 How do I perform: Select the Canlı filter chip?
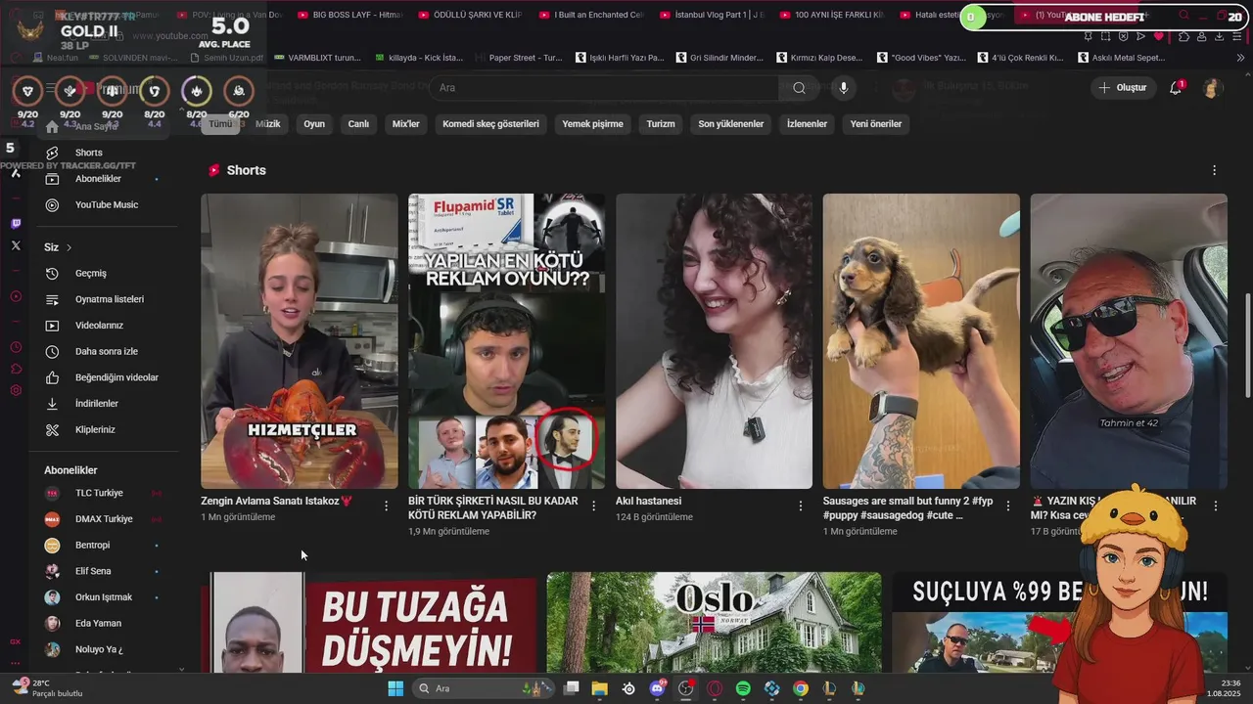click(358, 124)
